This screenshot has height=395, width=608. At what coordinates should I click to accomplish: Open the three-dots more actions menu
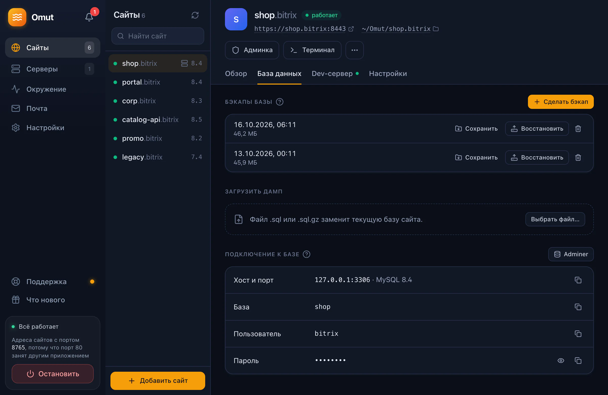click(354, 50)
